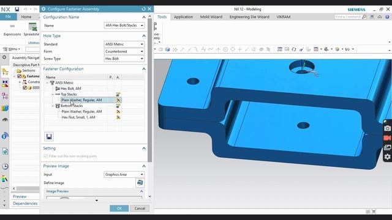The height and width of the screenshot is (220, 392).
Task: Click the save icon in NX title bar
Action: [17, 10]
